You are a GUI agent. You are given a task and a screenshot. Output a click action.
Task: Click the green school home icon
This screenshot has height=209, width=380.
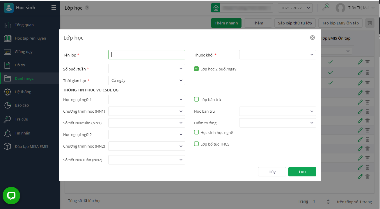(x=216, y=8)
